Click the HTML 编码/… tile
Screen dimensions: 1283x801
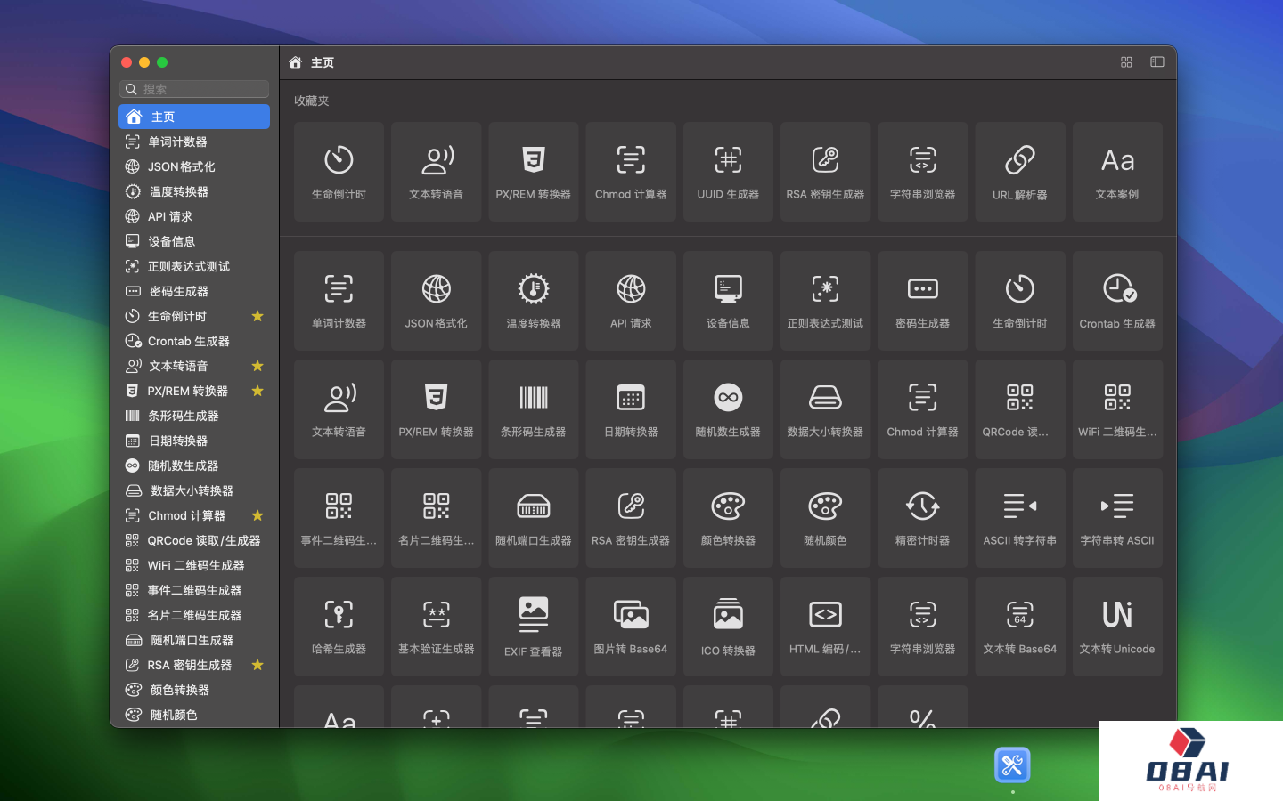825,627
